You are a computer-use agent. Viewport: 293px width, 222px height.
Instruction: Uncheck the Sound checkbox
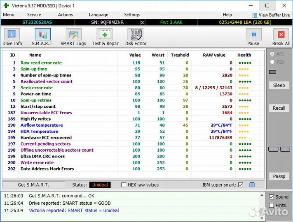(271, 197)
